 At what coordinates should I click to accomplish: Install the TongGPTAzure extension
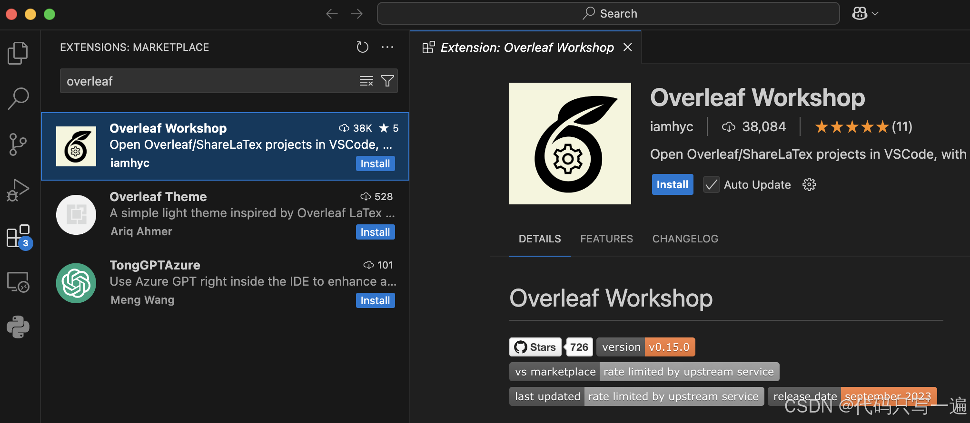(375, 300)
